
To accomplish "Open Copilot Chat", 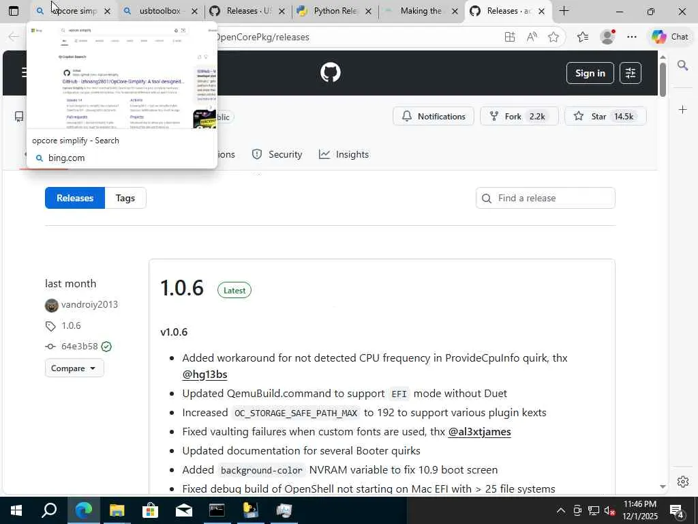I will click(x=670, y=37).
